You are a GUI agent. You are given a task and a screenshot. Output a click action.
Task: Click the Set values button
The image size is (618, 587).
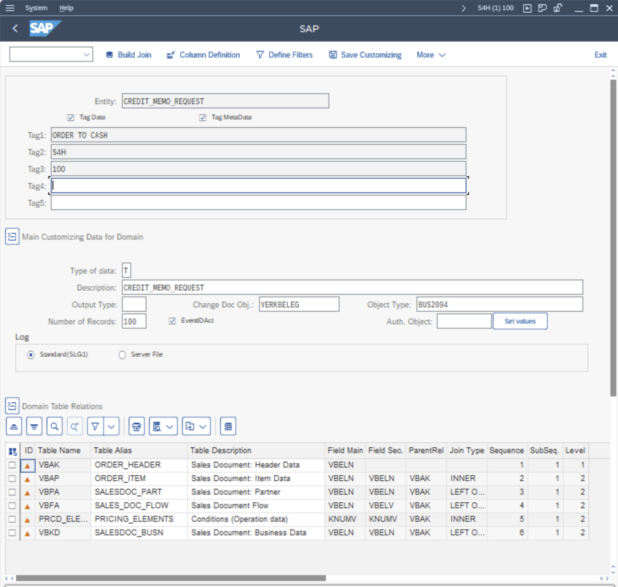(x=520, y=321)
